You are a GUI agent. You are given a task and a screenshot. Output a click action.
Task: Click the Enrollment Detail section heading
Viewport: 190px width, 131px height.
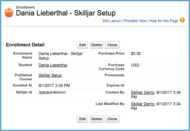[x=25, y=45]
